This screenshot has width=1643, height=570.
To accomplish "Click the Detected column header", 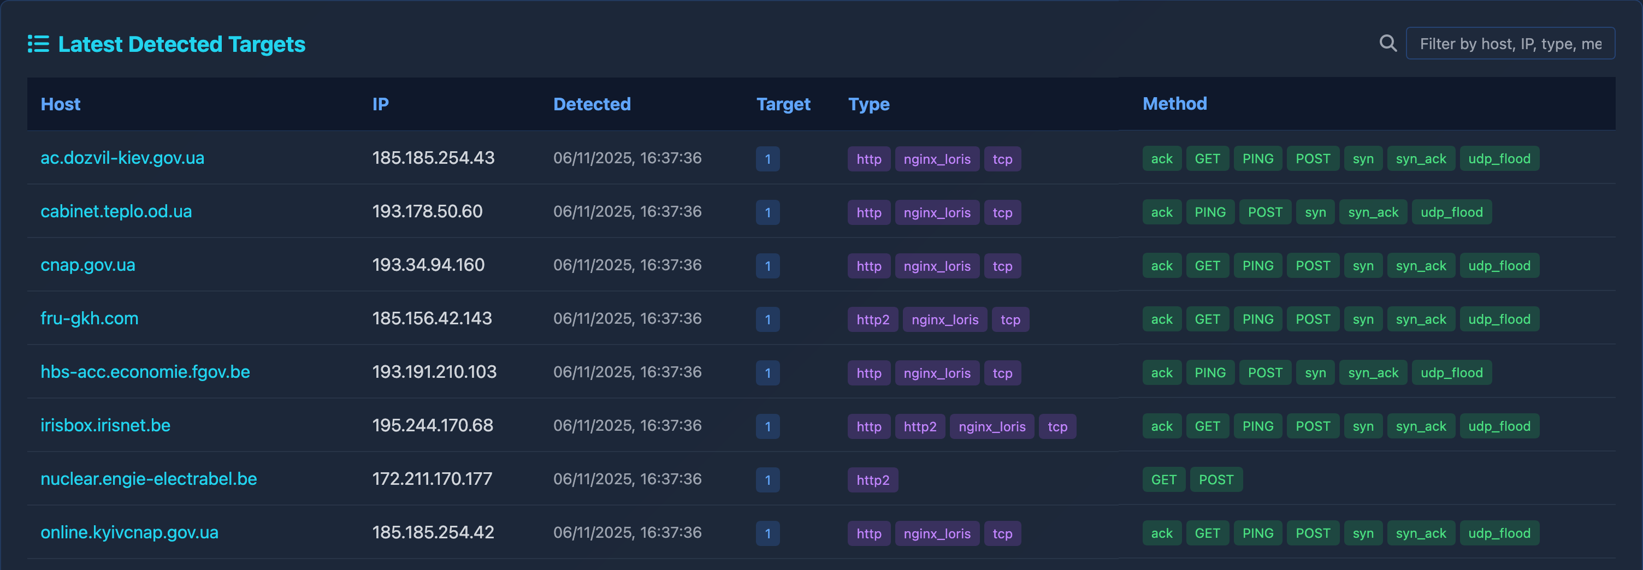I will coord(592,104).
